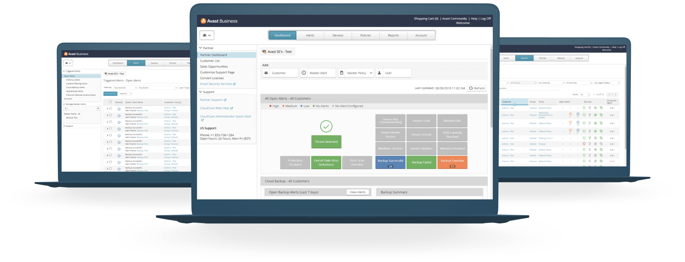Click the orange Backup Overdue tile
The image size is (685, 262).
[x=452, y=162]
